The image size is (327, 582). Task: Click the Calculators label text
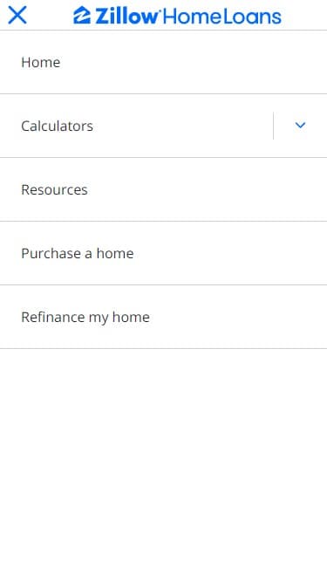pos(57,127)
